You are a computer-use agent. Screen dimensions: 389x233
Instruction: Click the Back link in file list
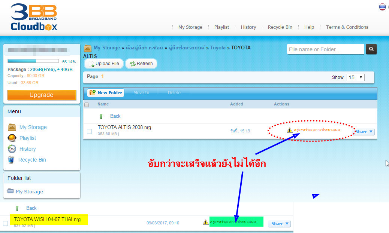tap(115, 116)
